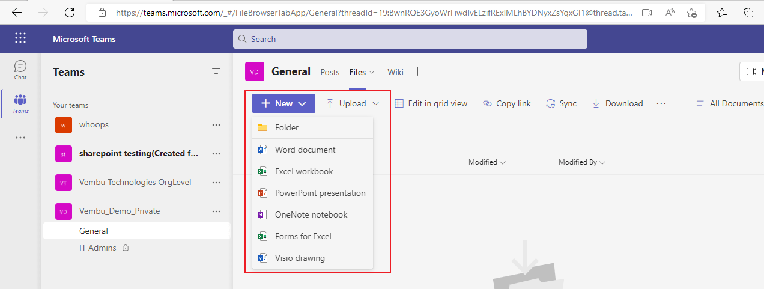The image size is (764, 289).
Task: Create a new OneNote notebook
Action: pos(312,214)
